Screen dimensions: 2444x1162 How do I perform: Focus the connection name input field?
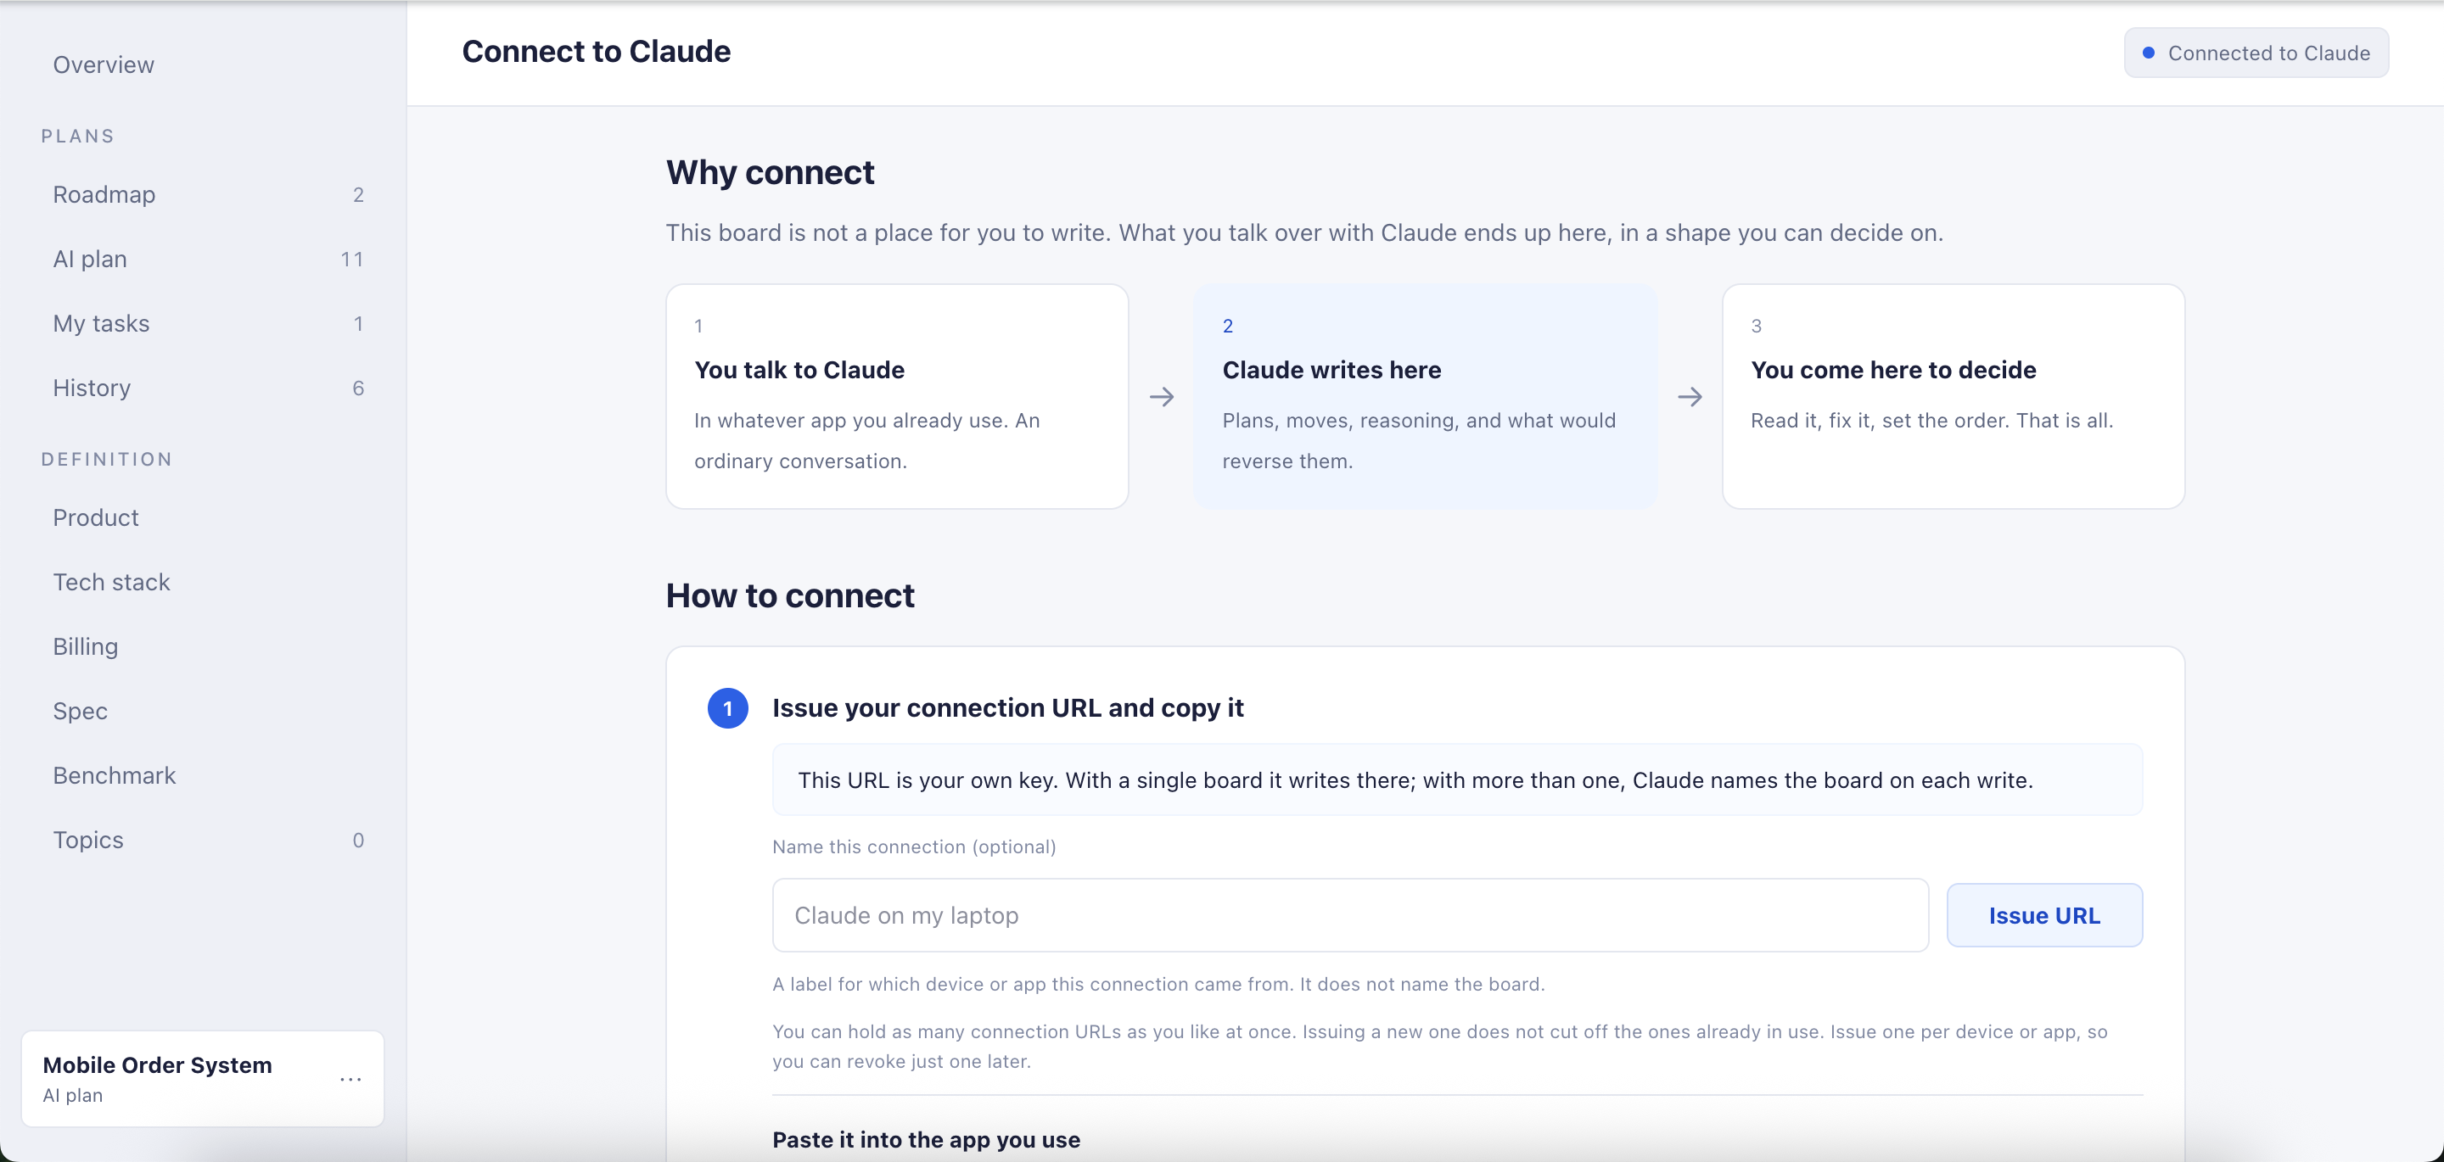point(1349,915)
